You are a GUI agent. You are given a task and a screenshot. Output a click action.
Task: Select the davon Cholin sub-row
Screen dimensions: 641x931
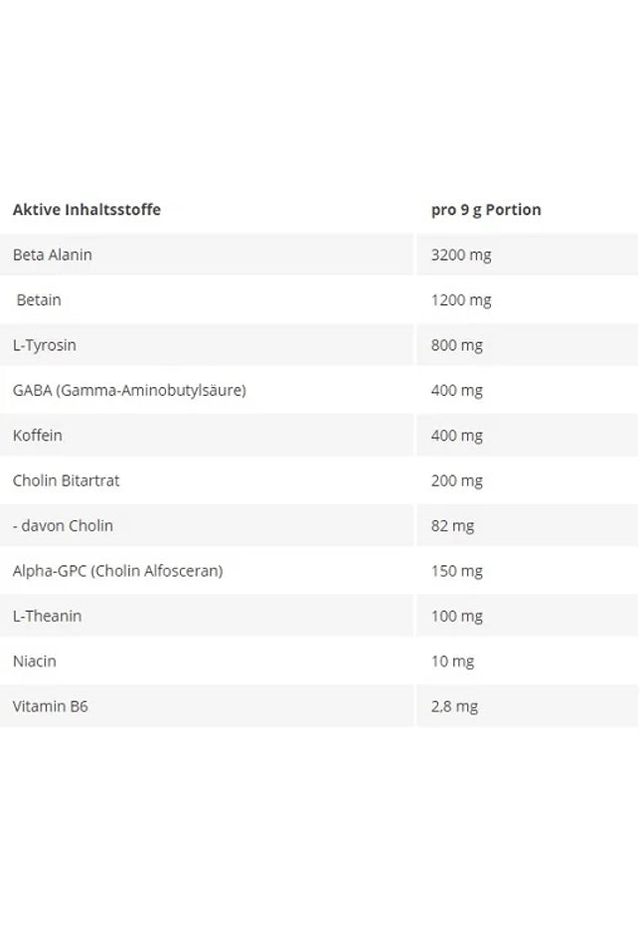(64, 525)
